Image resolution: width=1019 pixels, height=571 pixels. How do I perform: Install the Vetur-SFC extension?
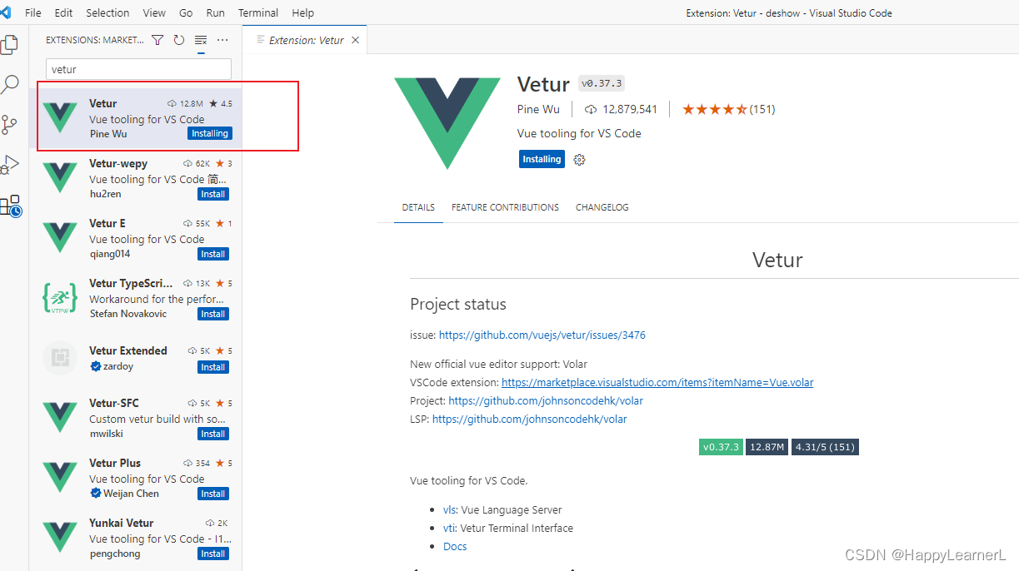(213, 434)
